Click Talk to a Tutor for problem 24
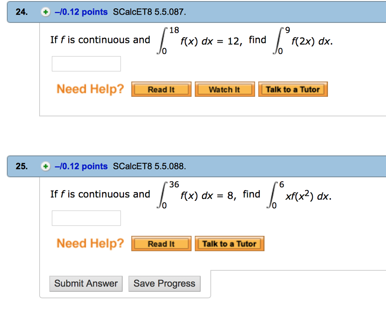386x316 pixels. 293,89
